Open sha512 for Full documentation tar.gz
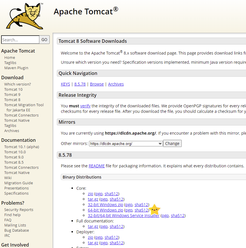The height and width of the screenshot is (248, 246). (117, 226)
